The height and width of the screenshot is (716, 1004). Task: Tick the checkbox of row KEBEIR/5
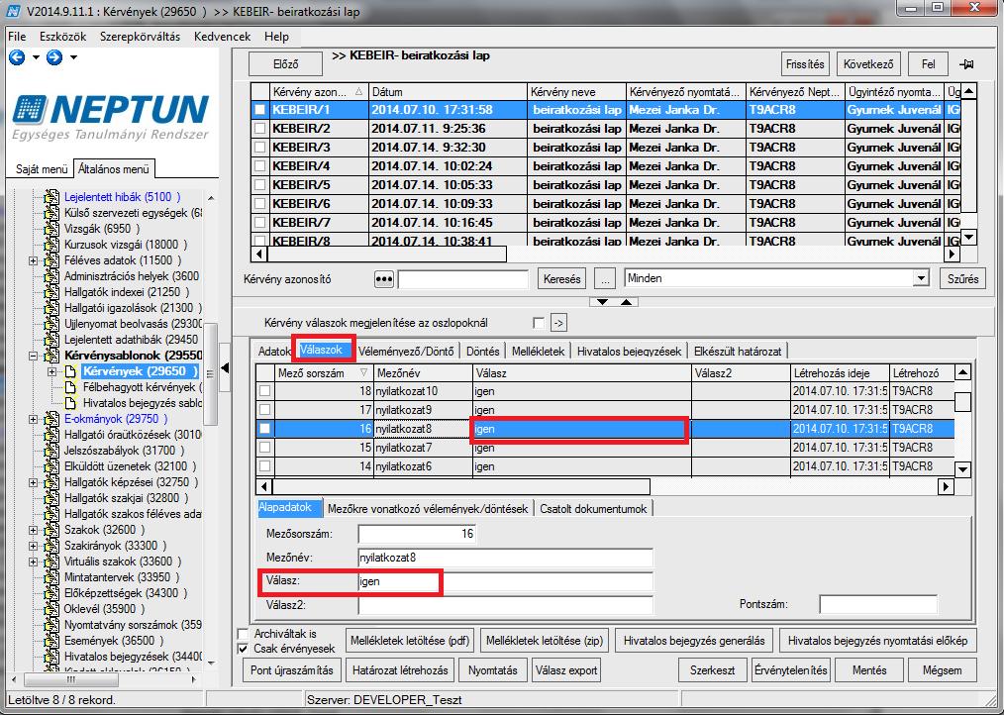click(x=259, y=186)
